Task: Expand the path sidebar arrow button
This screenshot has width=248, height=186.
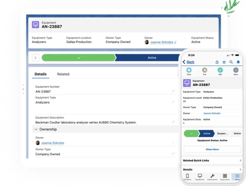Action: click(35, 58)
